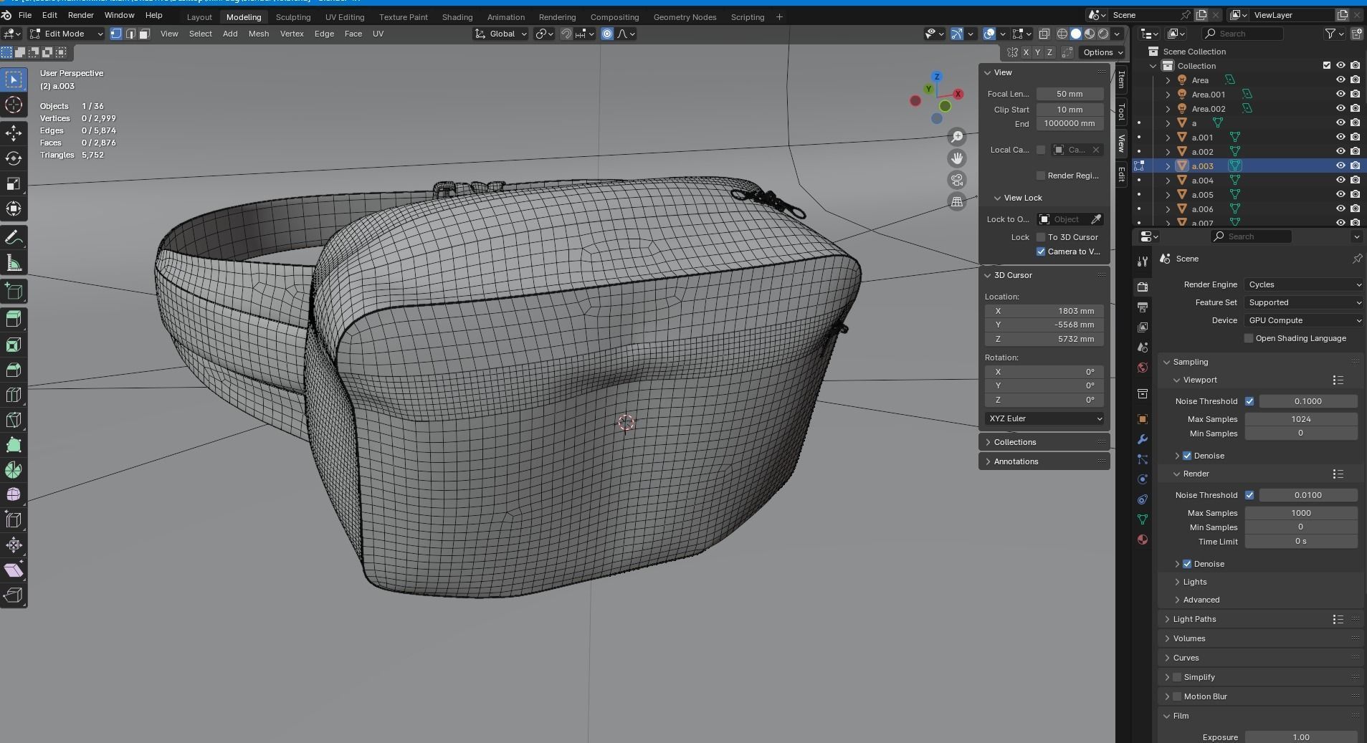Select the Move tool

pyautogui.click(x=14, y=133)
